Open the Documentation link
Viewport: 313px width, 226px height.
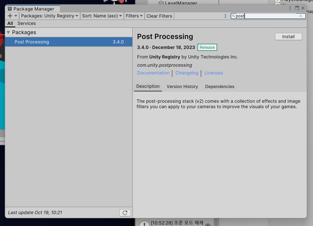153,73
